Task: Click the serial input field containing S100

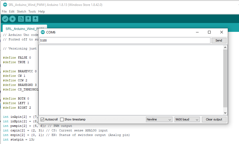Action: coord(125,40)
